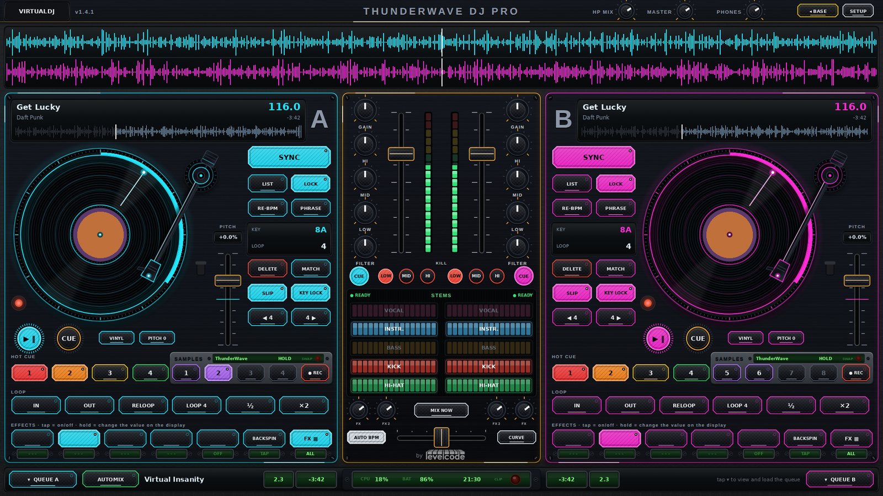883x496 pixels.
Task: Select the INSTR. stem on left deck
Action: click(394, 329)
